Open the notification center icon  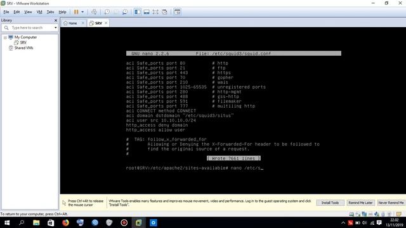(x=379, y=223)
